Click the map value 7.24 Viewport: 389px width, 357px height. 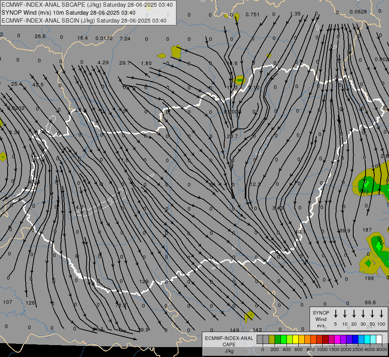pos(125,38)
